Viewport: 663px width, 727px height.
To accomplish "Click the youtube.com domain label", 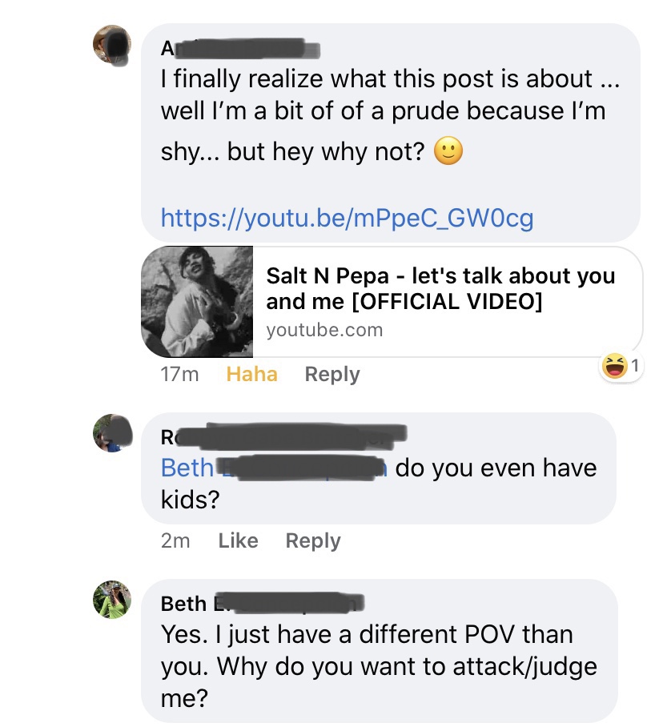I will click(324, 330).
